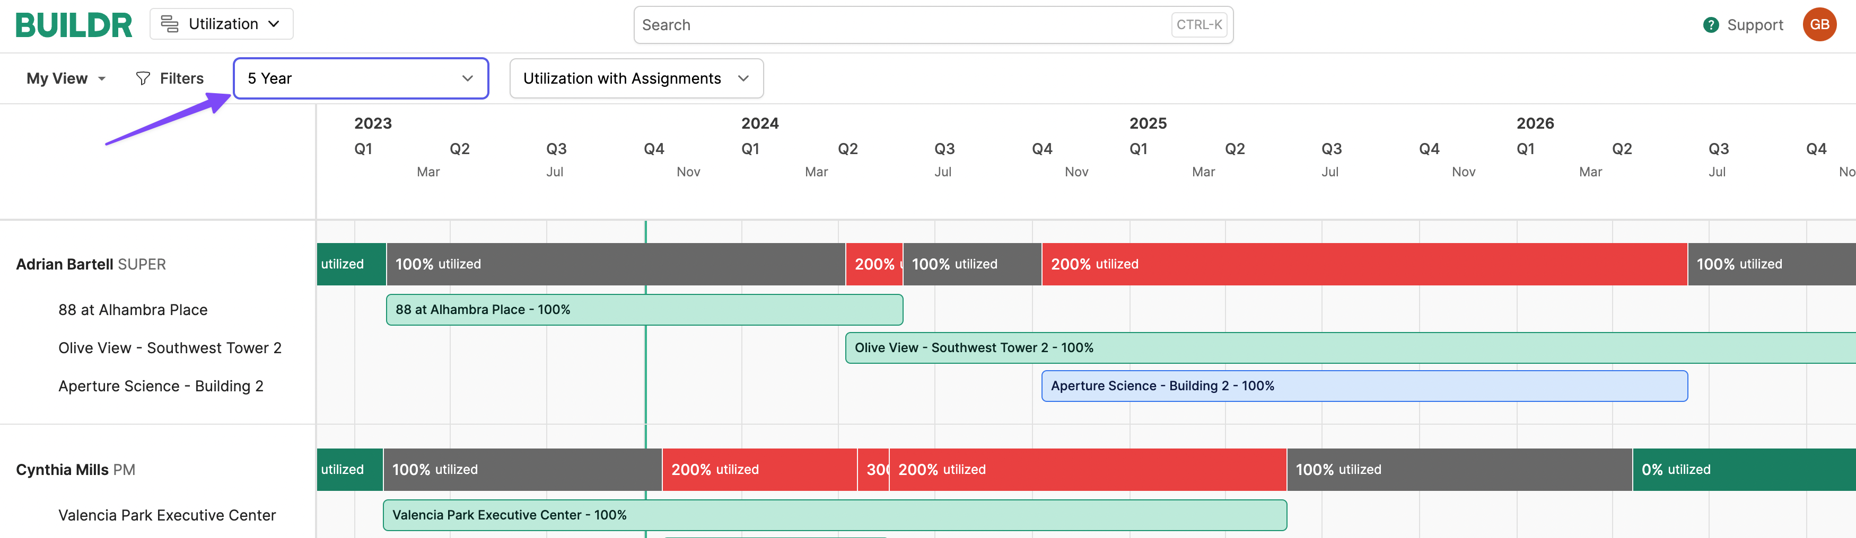Focus the Search input field
This screenshot has height=538, width=1856.
[900, 25]
